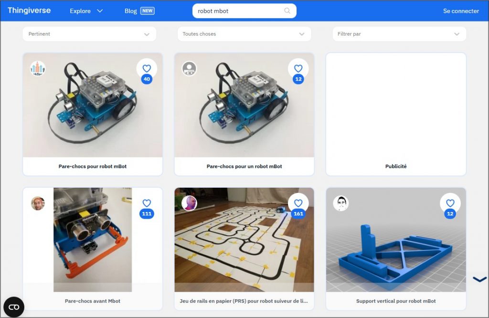Like the "Pare-chocs avant Mbot" design

point(147,203)
